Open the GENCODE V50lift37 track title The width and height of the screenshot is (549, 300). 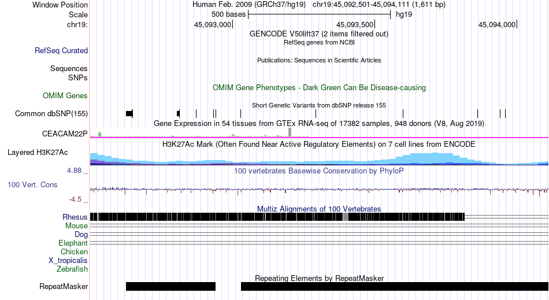point(318,34)
